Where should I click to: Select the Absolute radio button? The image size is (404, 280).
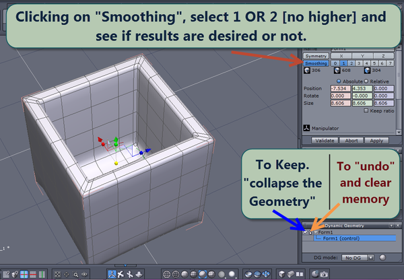coord(339,81)
